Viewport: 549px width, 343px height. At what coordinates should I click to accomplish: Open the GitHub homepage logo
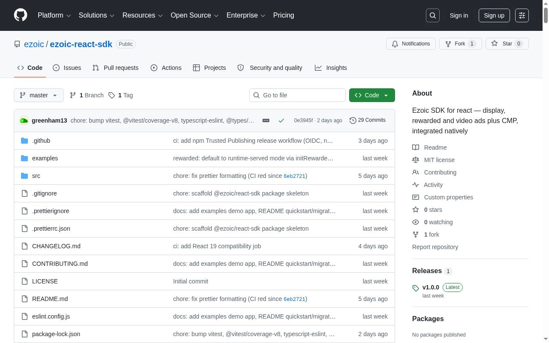[21, 15]
